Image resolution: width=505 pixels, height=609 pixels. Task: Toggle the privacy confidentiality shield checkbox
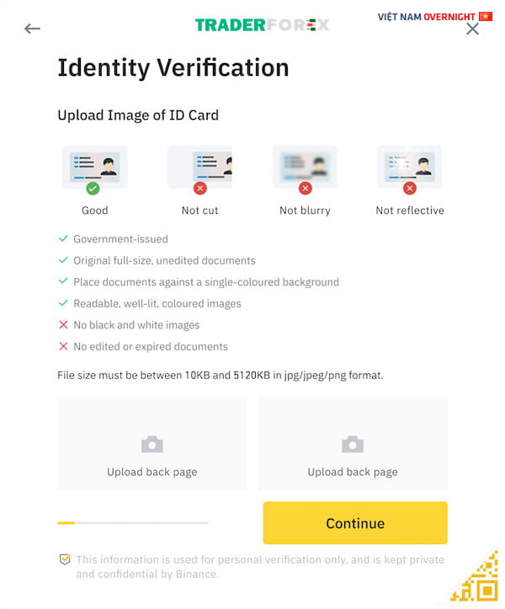65,559
